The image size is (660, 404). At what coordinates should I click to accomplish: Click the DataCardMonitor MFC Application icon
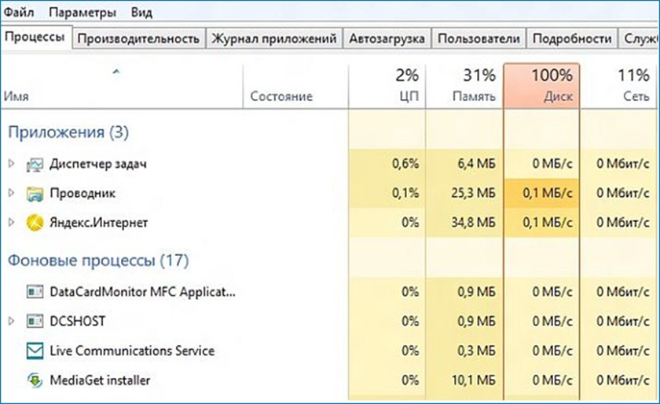[35, 292]
